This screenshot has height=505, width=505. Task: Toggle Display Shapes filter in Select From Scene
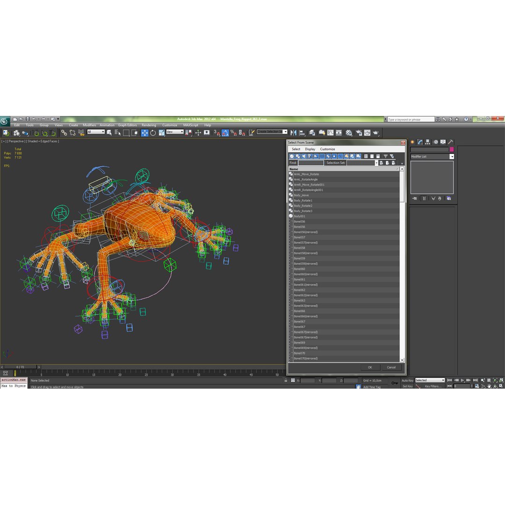pyautogui.click(x=298, y=156)
